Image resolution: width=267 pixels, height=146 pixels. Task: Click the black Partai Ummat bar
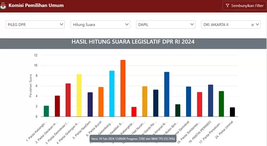pyautogui.click(x=232, y=112)
